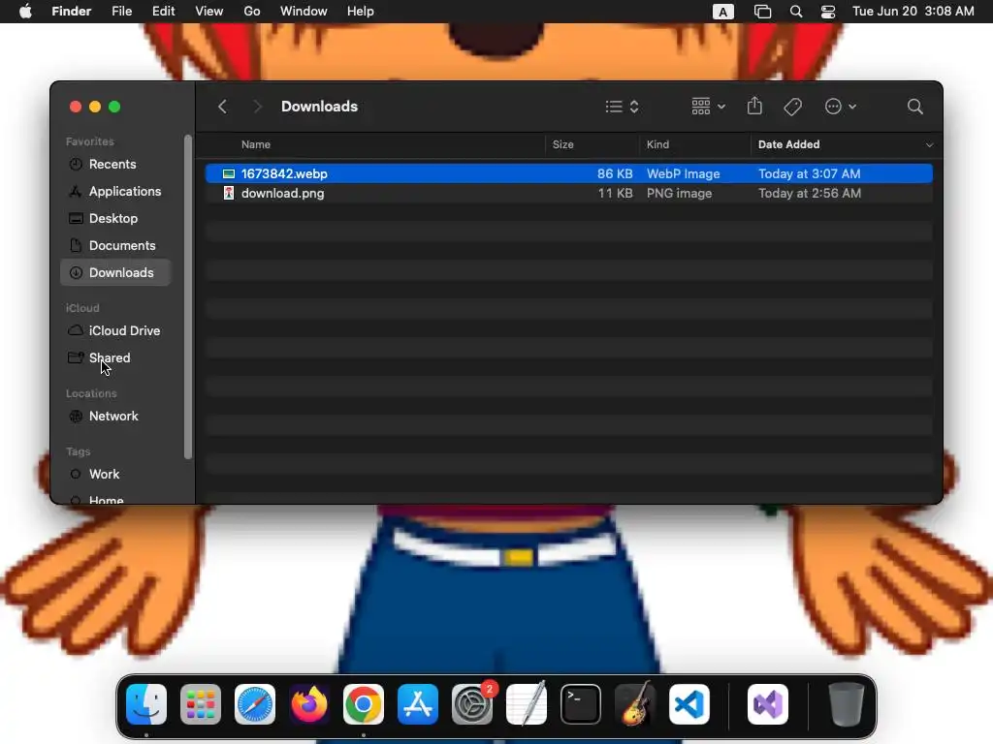Open the File menu
Screen dimensions: 993x744
coord(121,12)
